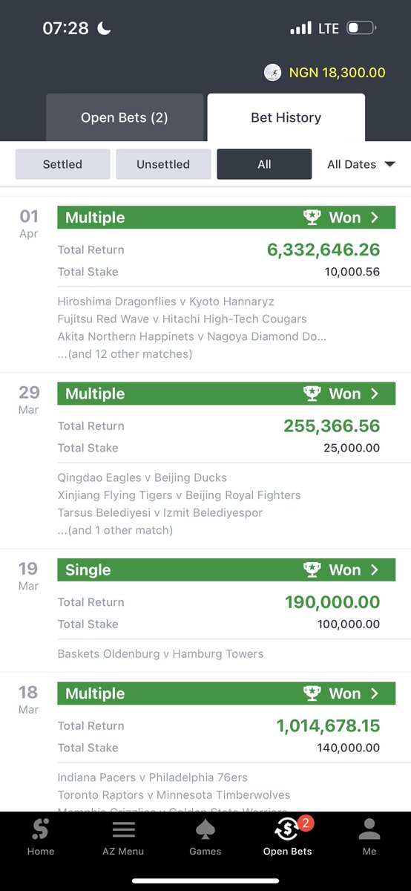This screenshot has width=411, height=891.
Task: Expand the 18 Mar Multiple bet chevron
Action: (375, 693)
